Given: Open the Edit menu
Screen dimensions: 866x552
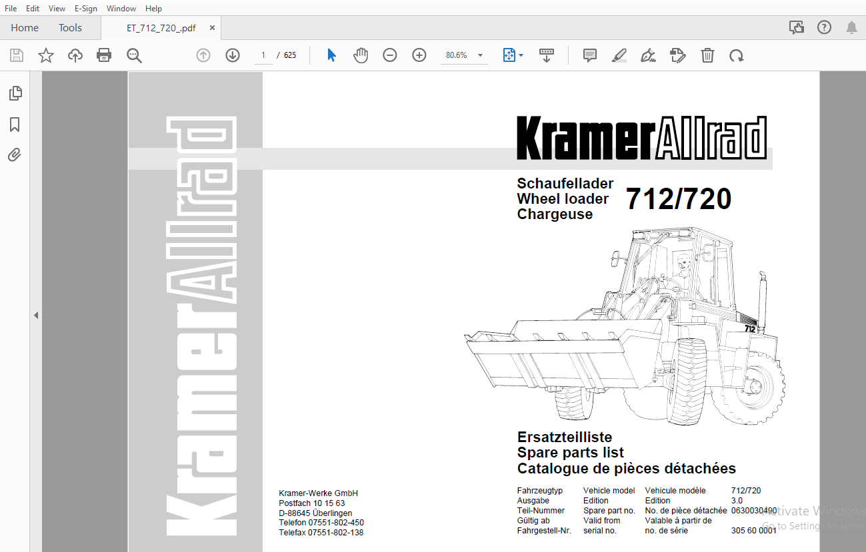Looking at the screenshot, I should click(32, 9).
